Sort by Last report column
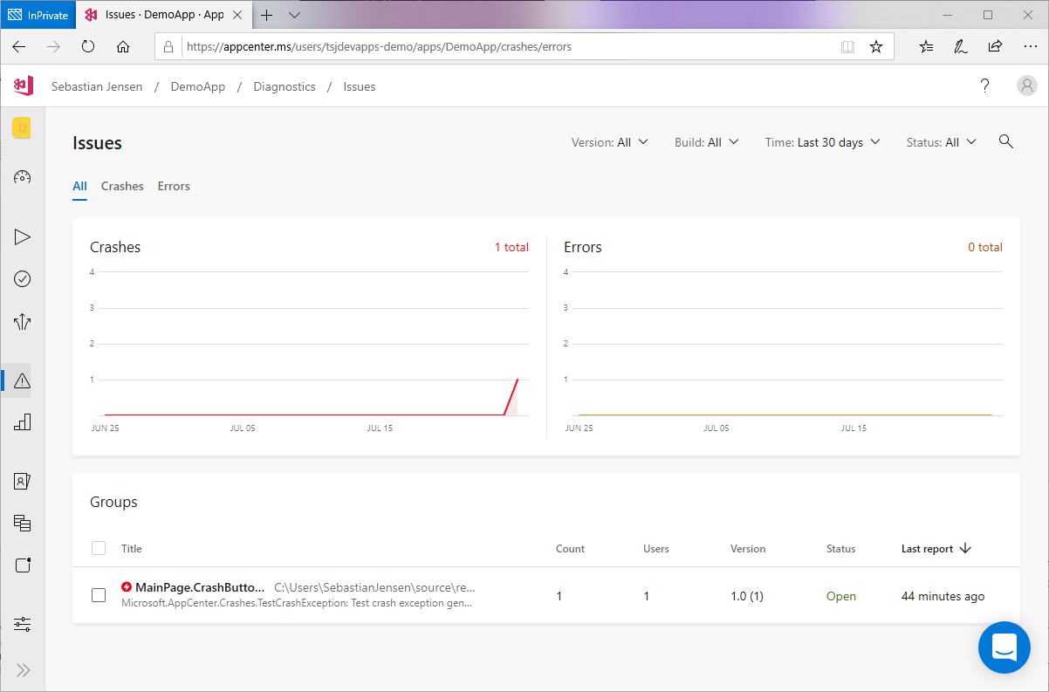 [x=936, y=549]
